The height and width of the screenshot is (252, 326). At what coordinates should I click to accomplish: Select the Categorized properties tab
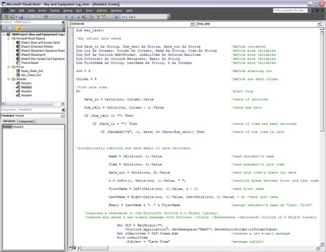(26, 122)
